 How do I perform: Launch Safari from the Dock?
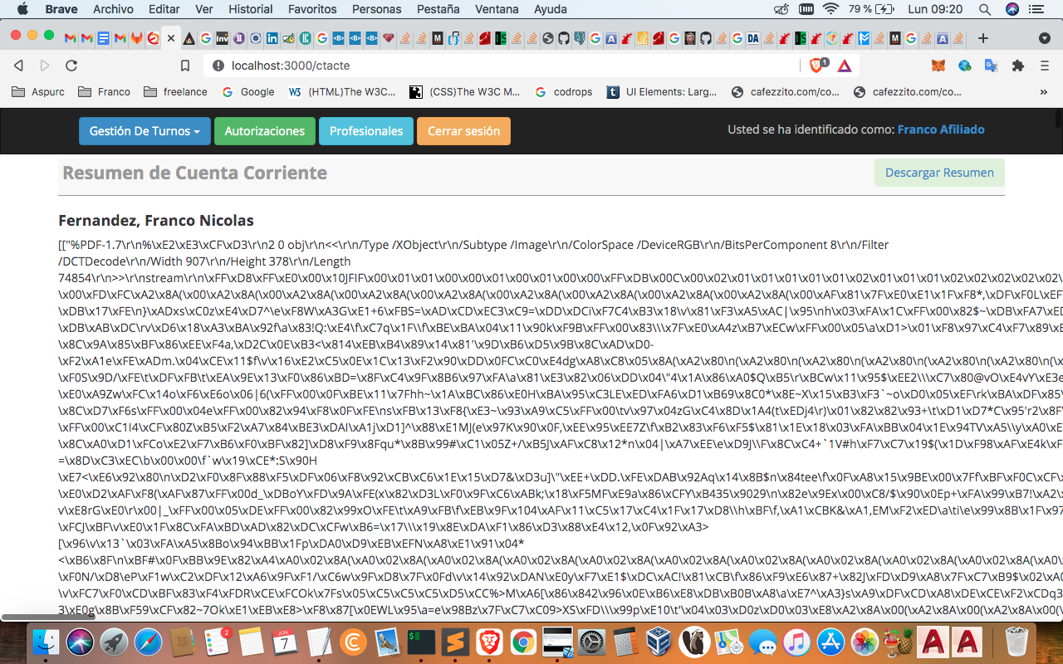148,642
